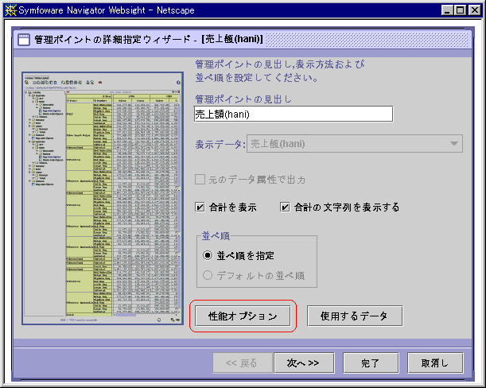Finish the wizard with 完了
This screenshot has width=486, height=388.
pyautogui.click(x=371, y=363)
